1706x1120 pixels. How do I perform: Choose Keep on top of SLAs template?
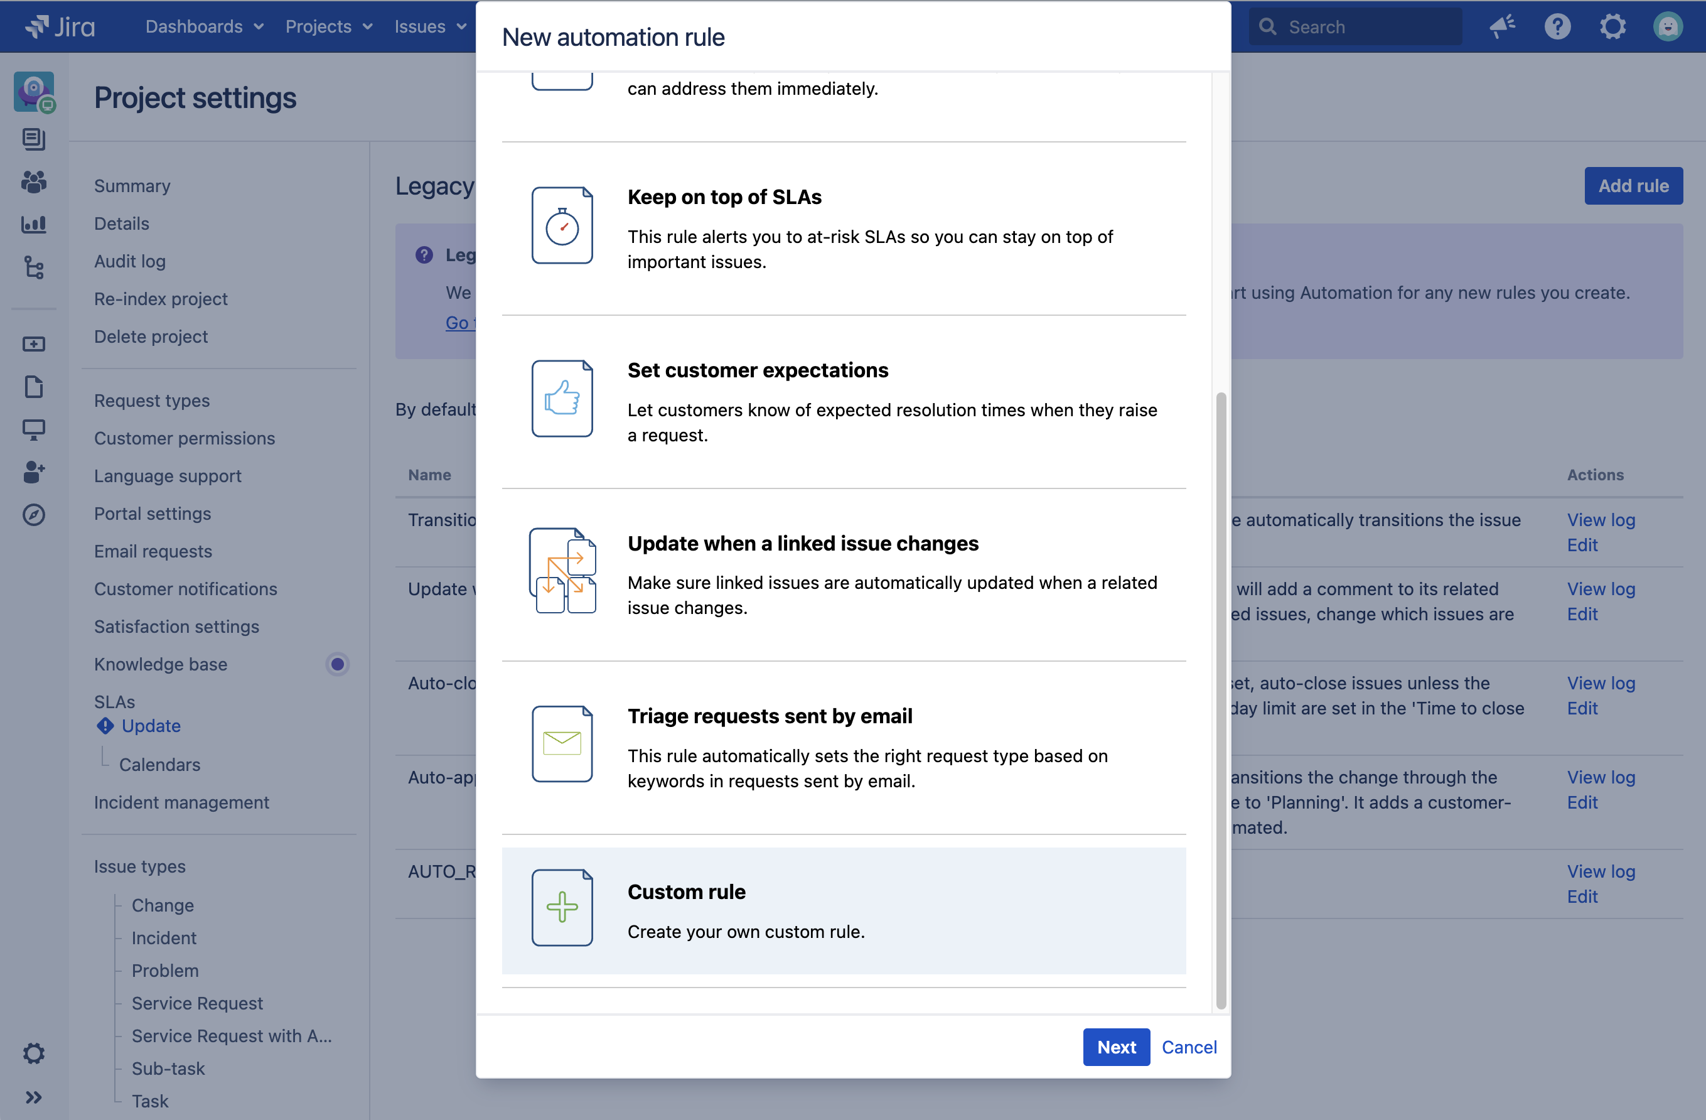pyautogui.click(x=843, y=227)
